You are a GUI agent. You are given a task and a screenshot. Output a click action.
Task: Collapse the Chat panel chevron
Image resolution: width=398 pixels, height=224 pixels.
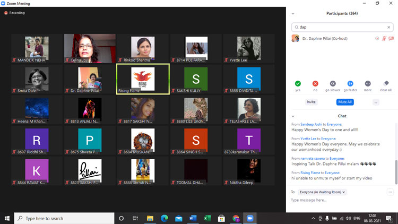[x=293, y=116]
